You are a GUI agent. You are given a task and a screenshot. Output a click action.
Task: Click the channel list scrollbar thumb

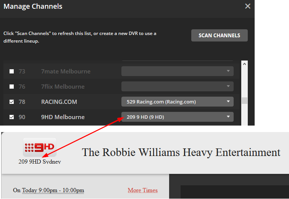(244, 101)
